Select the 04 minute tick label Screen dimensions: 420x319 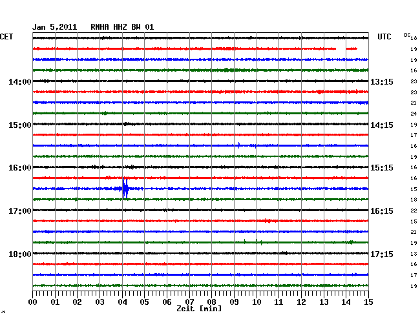tap(122, 302)
